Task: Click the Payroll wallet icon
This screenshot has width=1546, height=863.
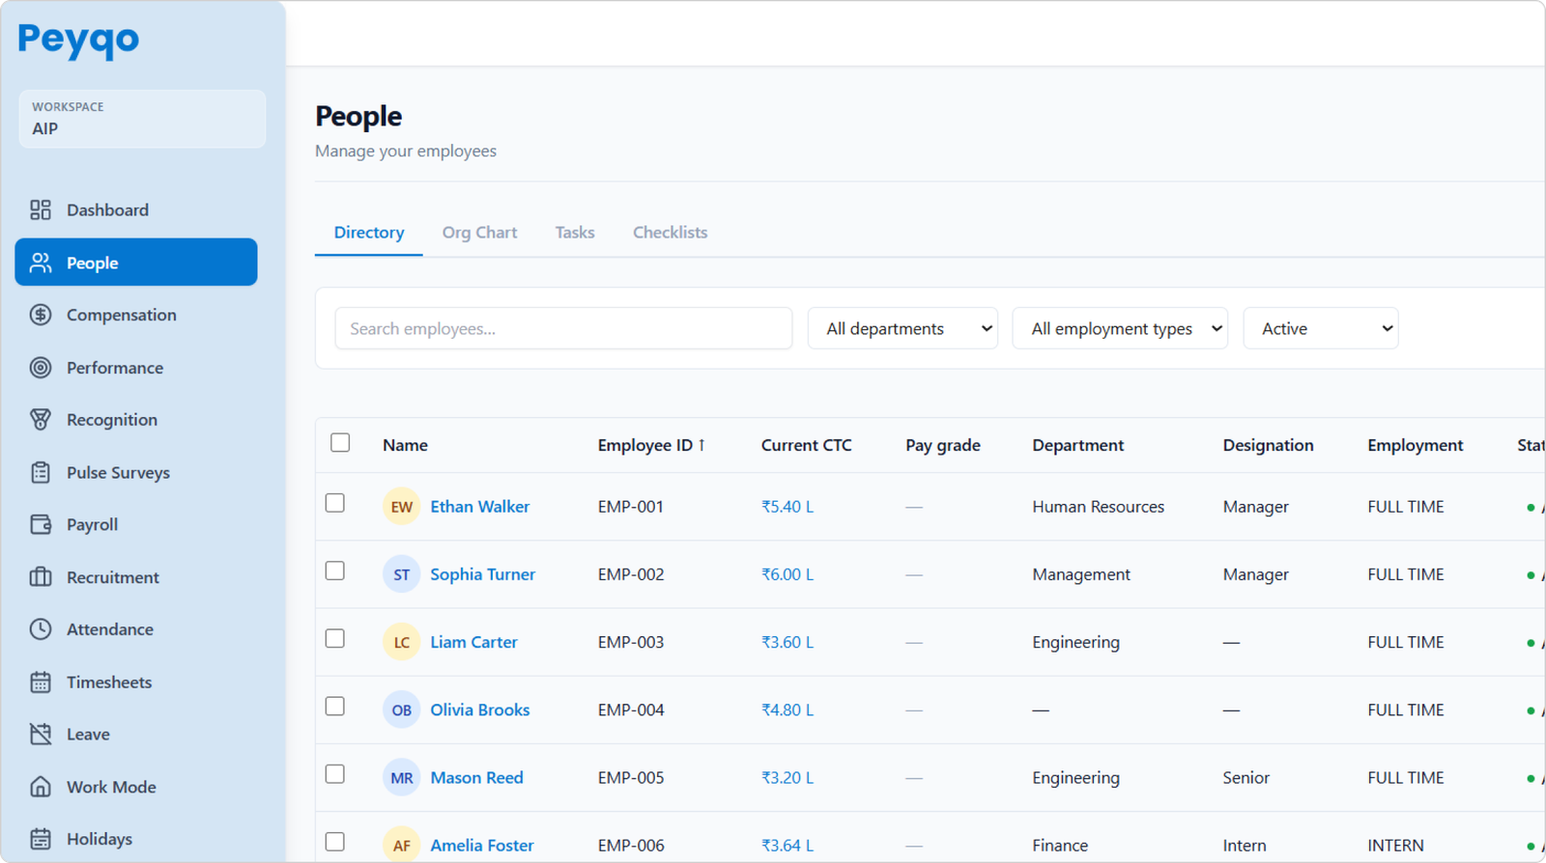Action: click(41, 524)
